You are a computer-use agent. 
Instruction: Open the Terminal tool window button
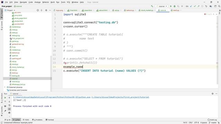(x=50, y=120)
